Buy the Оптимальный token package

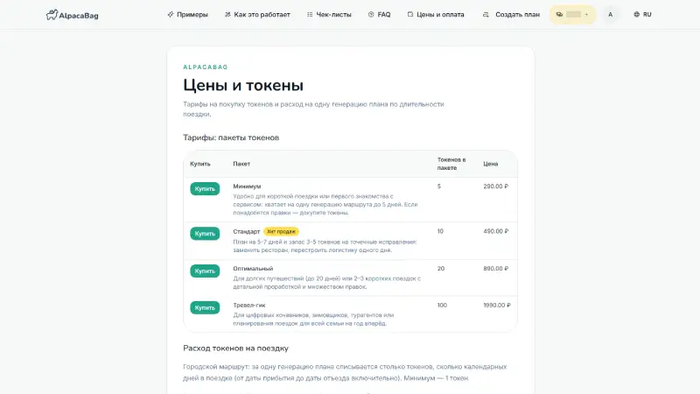tap(205, 271)
